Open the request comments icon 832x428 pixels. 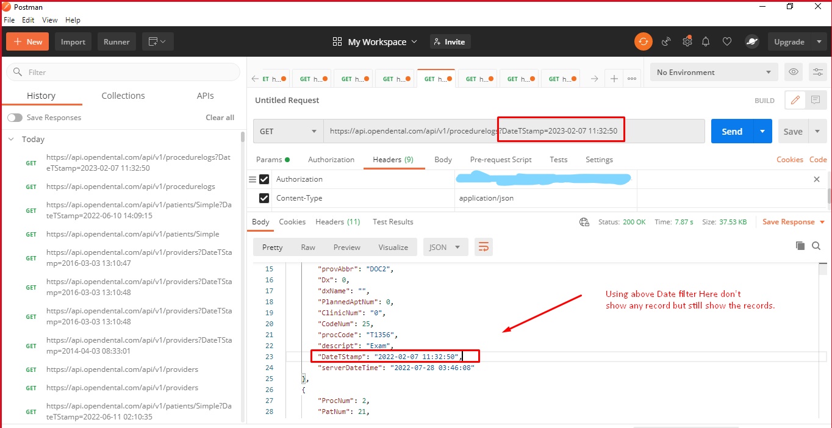pyautogui.click(x=816, y=100)
